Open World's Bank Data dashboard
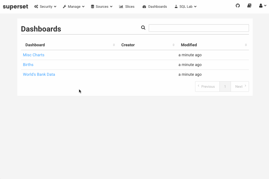Viewport: 269px width, 179px height. tap(39, 74)
